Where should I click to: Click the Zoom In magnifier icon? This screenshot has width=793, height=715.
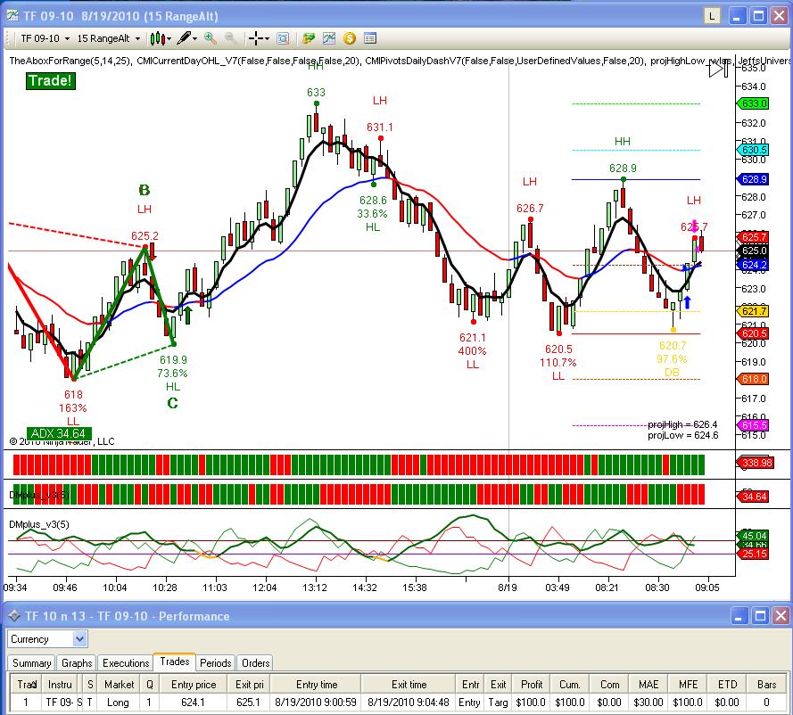click(x=211, y=38)
